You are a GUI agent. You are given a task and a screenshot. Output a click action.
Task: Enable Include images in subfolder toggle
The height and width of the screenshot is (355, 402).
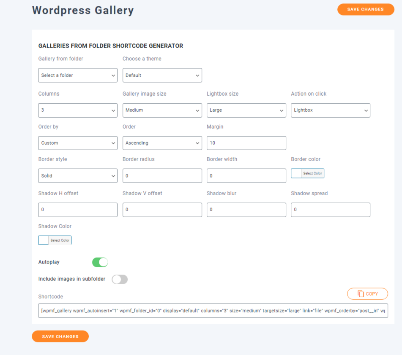click(x=120, y=279)
